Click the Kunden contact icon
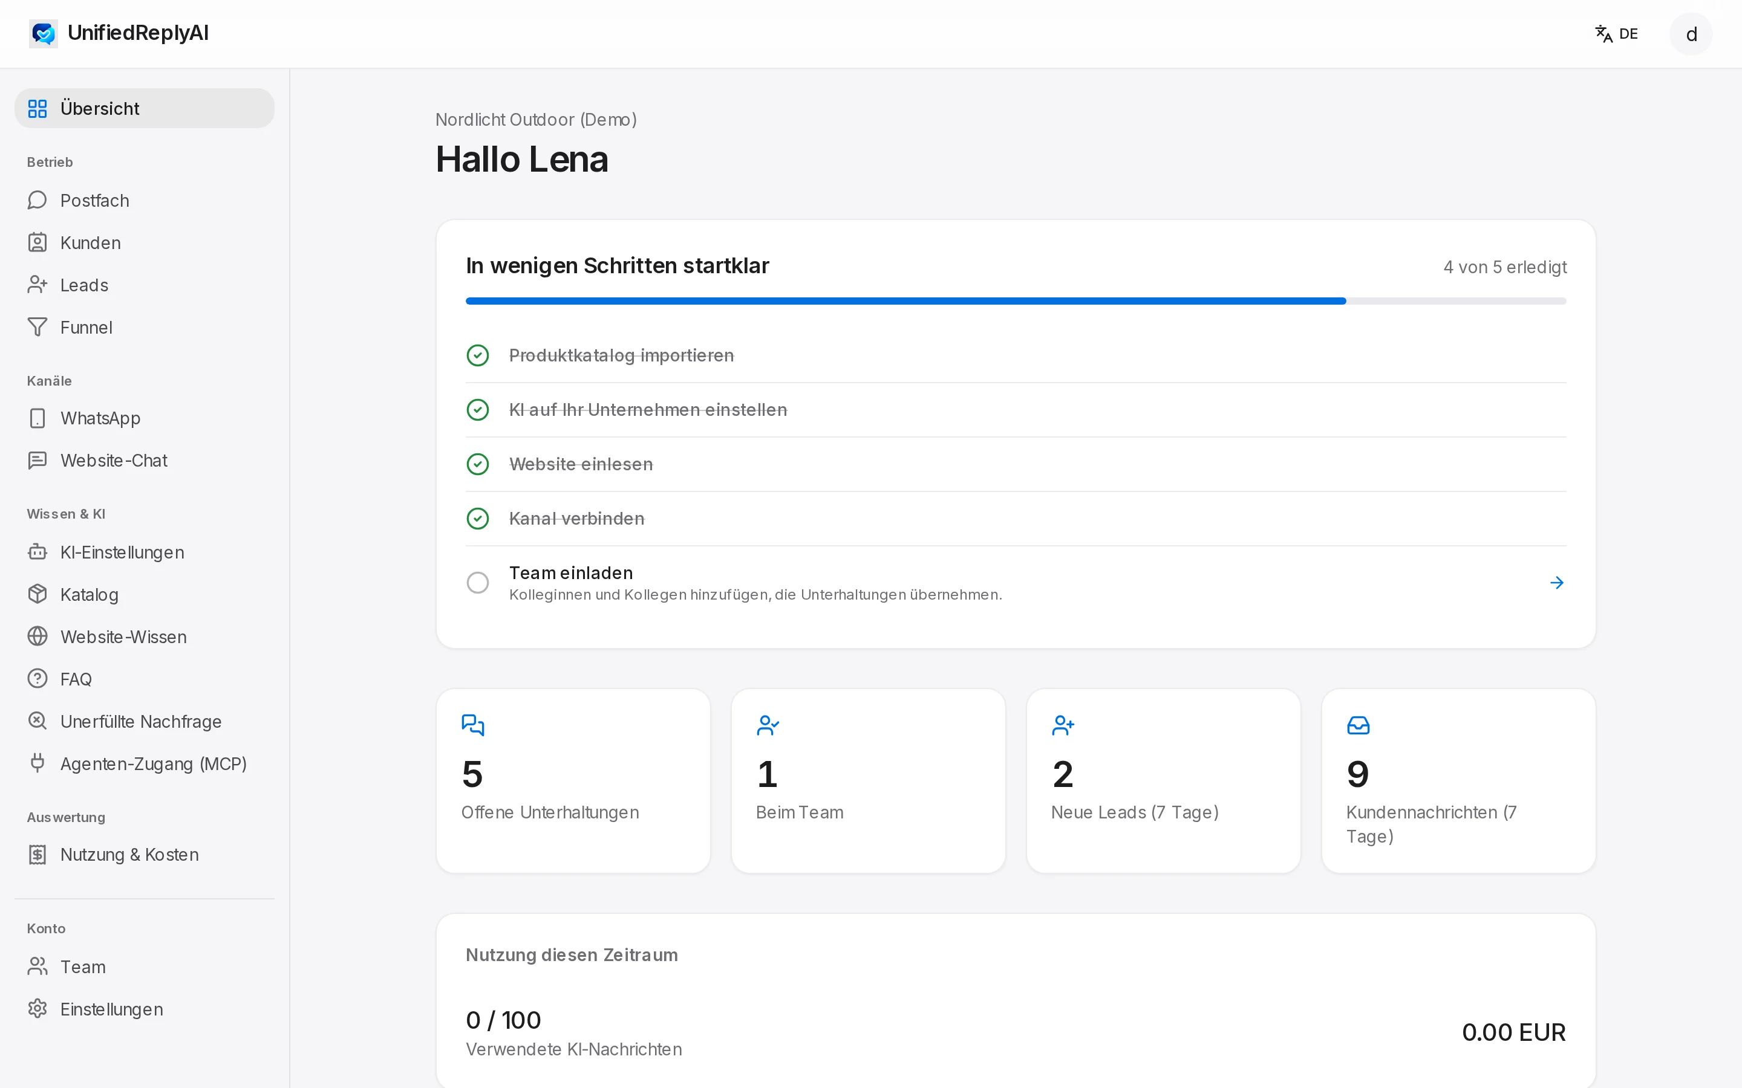The height and width of the screenshot is (1088, 1742). coord(38,242)
